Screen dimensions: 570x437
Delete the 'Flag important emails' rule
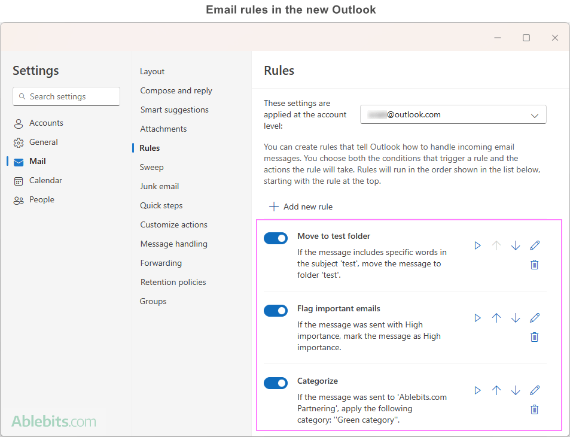(x=534, y=337)
